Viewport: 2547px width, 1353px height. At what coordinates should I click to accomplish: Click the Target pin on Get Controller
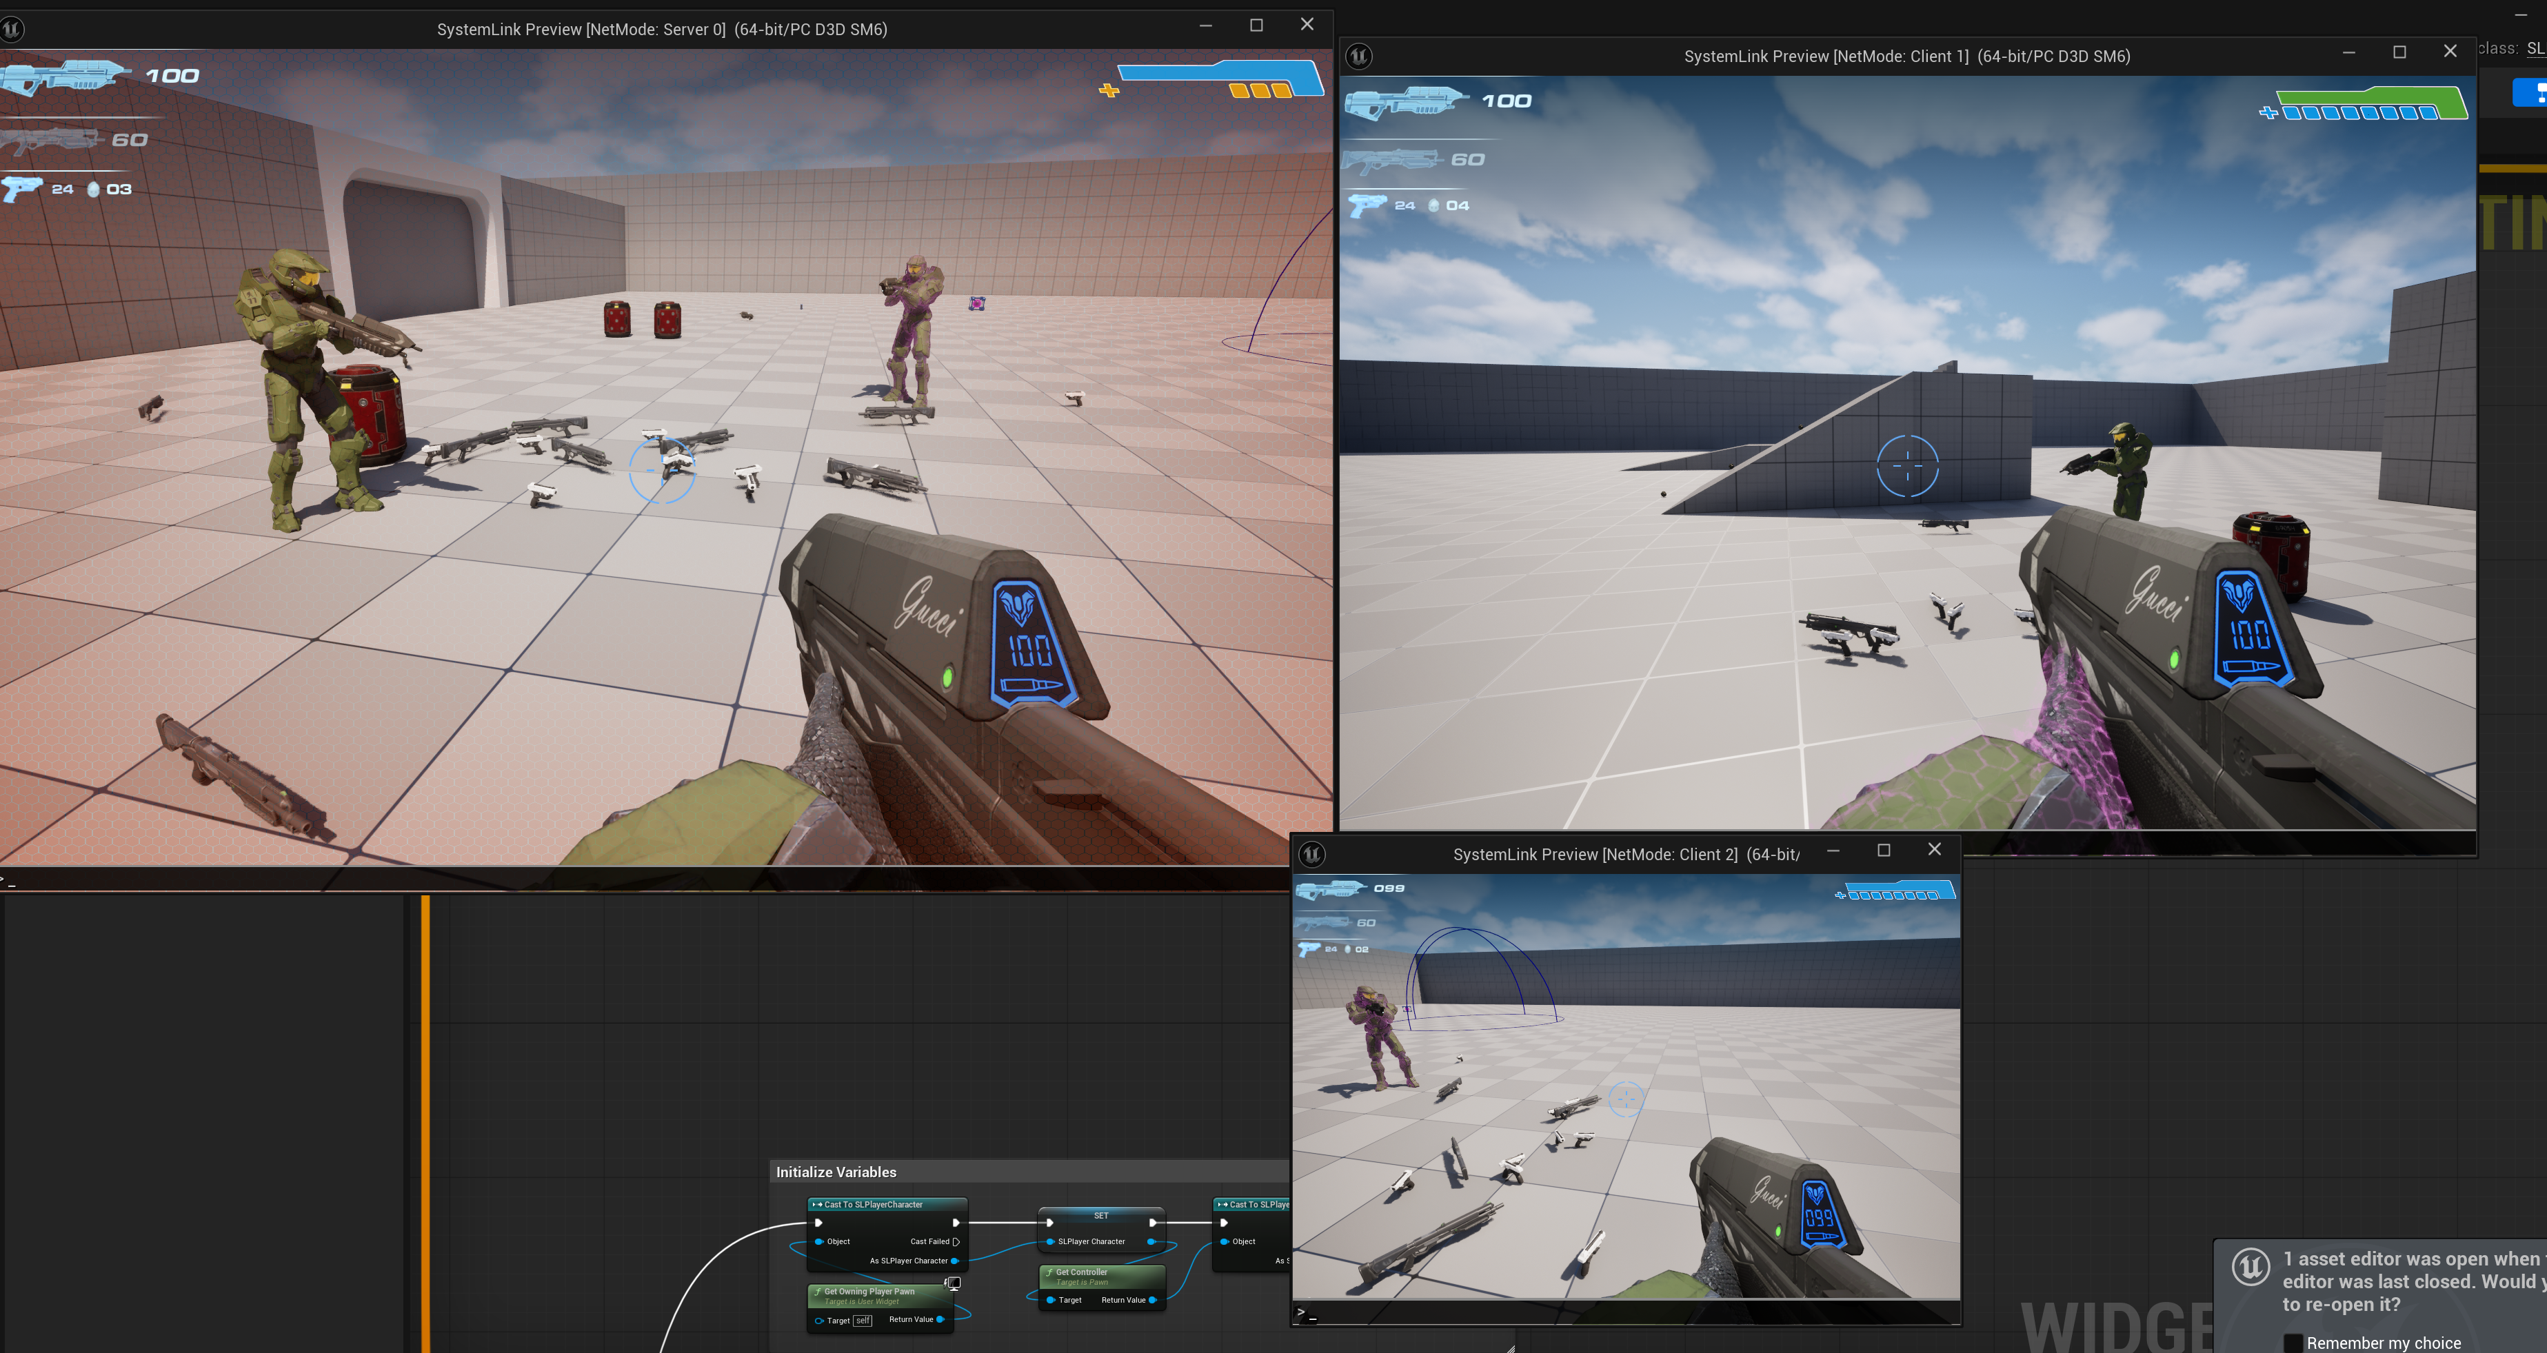pyautogui.click(x=1050, y=1301)
